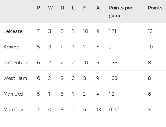
Task: Click Man City's 13 goals against
Action: click(98, 110)
